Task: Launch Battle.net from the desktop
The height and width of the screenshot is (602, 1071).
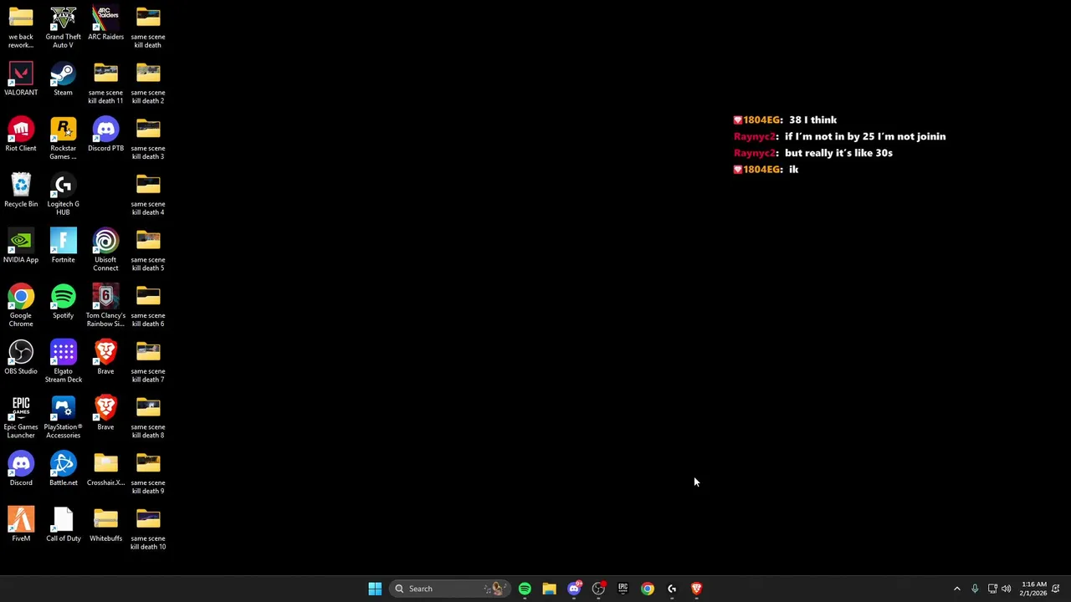Action: coord(63,469)
